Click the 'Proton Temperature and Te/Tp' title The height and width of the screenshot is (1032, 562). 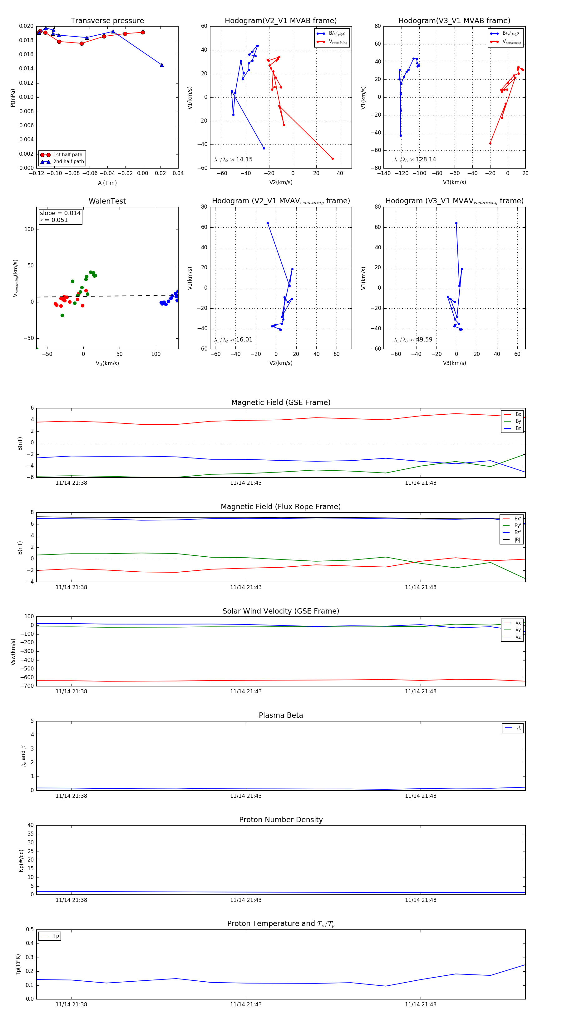[281, 924]
